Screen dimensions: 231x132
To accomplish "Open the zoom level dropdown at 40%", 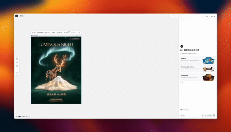I will click(x=174, y=16).
